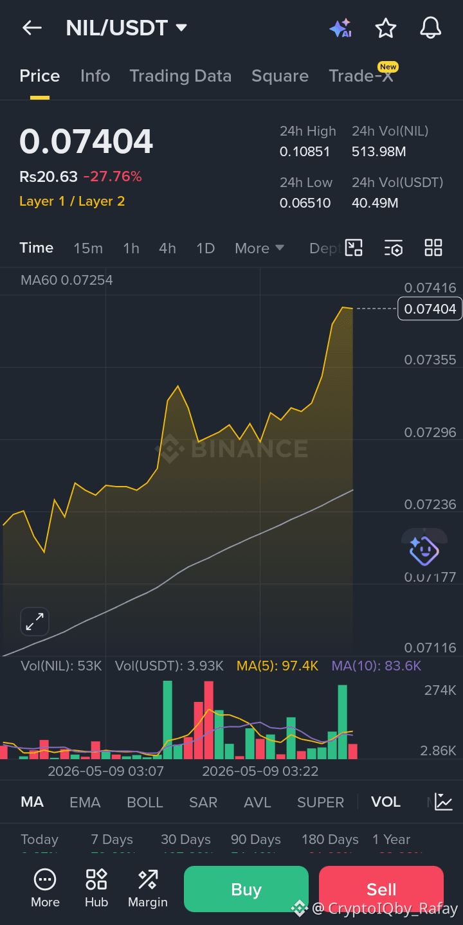Tap the 90 Days performance column
The height and width of the screenshot is (925, 463).
coord(256,840)
